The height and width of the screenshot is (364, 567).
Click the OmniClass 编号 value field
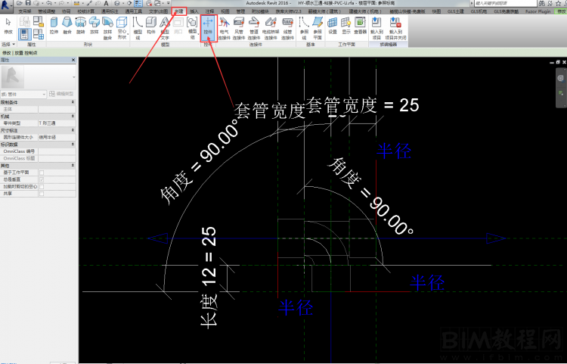[57, 151]
